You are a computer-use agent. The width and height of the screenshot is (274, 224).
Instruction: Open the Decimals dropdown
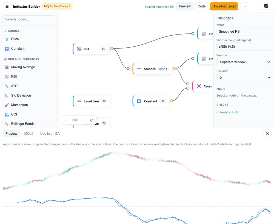244,78
